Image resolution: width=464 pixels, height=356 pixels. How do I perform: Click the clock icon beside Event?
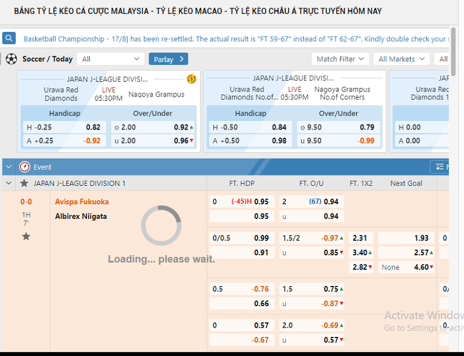click(x=24, y=167)
